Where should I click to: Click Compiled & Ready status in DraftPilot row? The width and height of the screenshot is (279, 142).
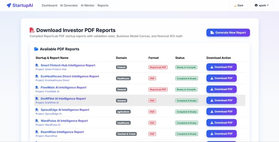click(x=187, y=101)
